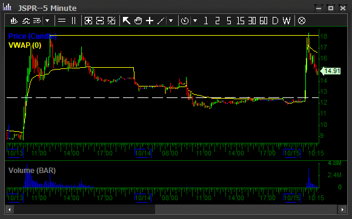Click the 10/14 date marker on price axis
This screenshot has height=219, width=352.
(143, 153)
